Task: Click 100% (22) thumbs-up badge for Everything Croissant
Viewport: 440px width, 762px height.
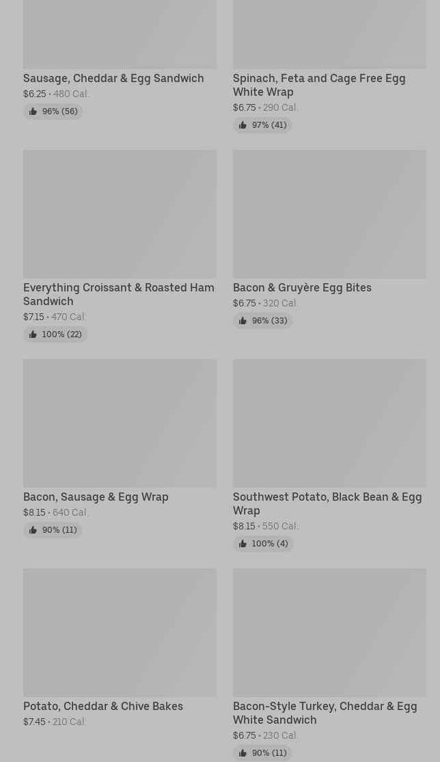Action: coord(55,334)
